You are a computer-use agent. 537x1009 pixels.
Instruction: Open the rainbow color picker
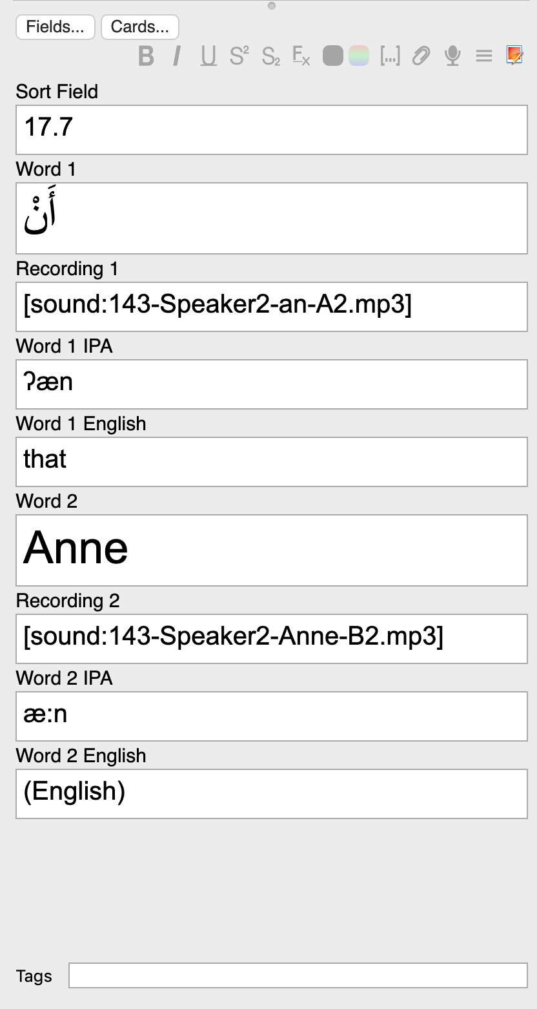coord(359,56)
